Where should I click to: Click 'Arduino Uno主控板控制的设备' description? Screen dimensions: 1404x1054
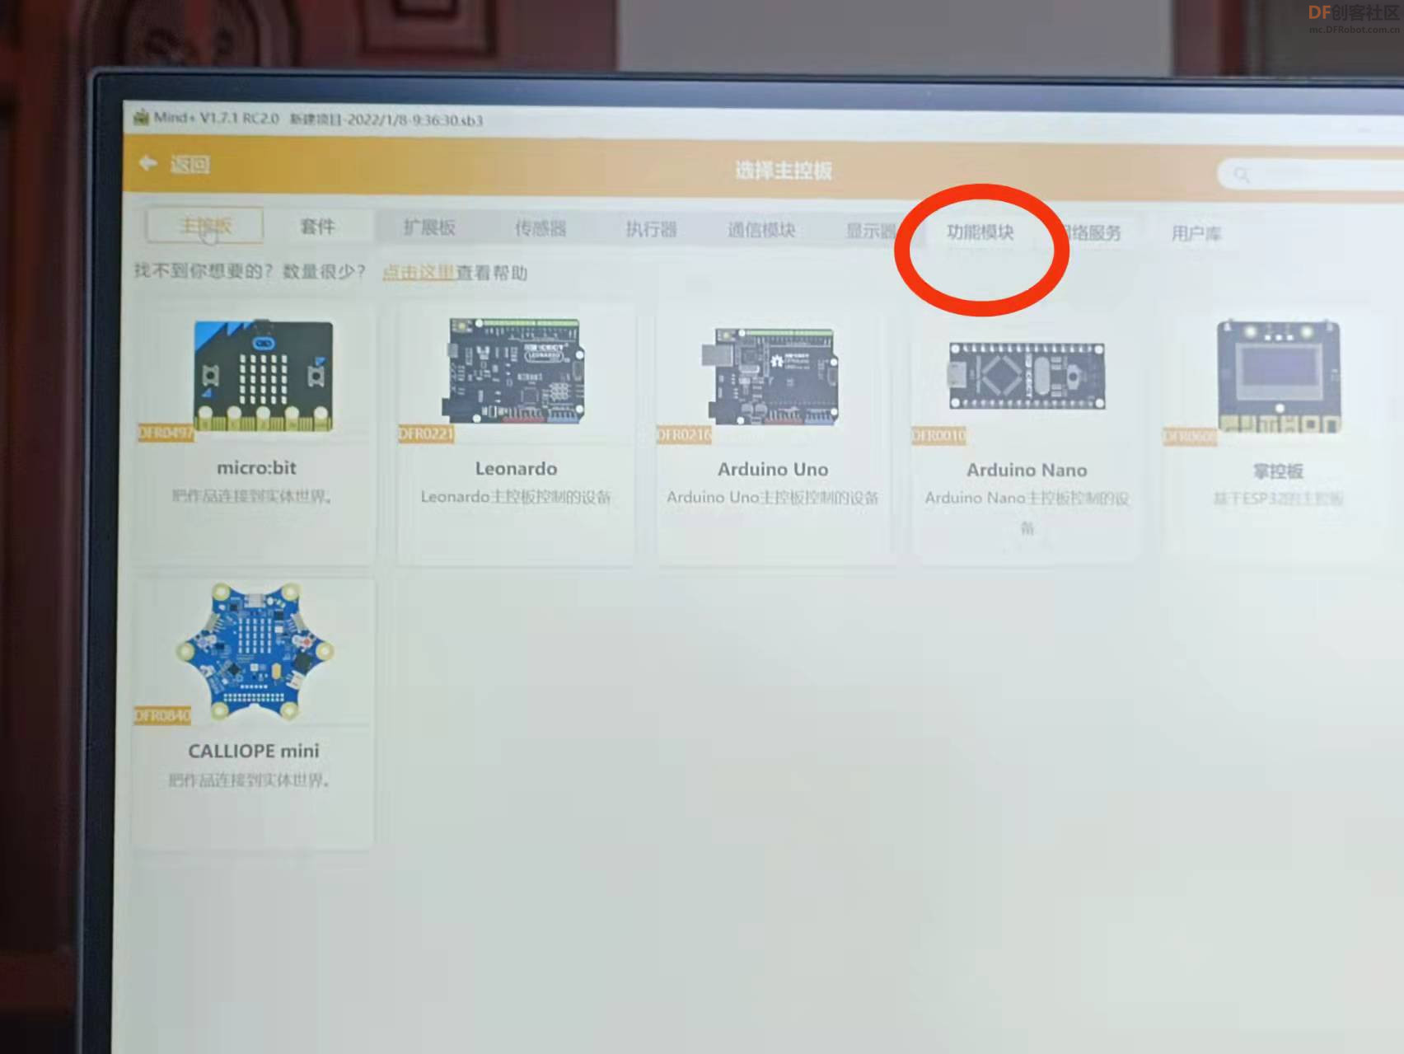coord(773,497)
